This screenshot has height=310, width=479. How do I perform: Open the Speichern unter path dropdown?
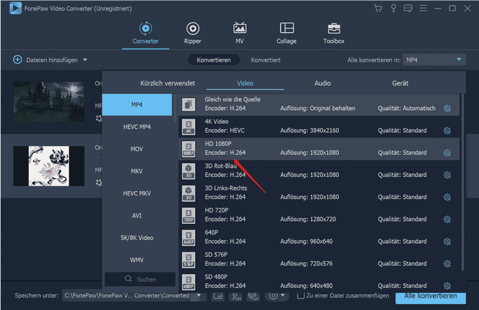pos(199,296)
